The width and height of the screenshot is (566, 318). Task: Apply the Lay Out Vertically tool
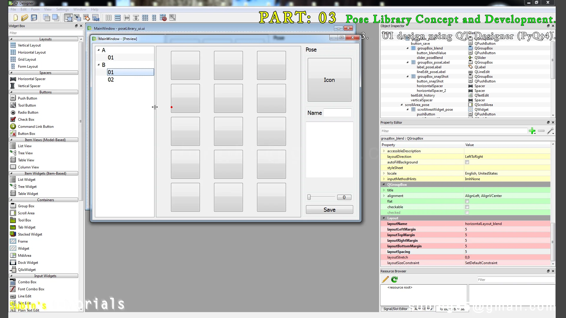118,18
